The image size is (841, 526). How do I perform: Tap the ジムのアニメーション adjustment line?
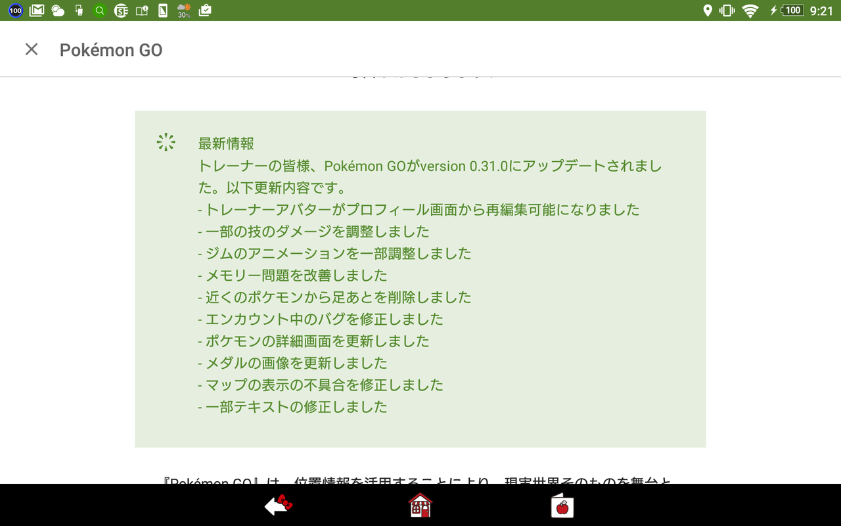(334, 253)
